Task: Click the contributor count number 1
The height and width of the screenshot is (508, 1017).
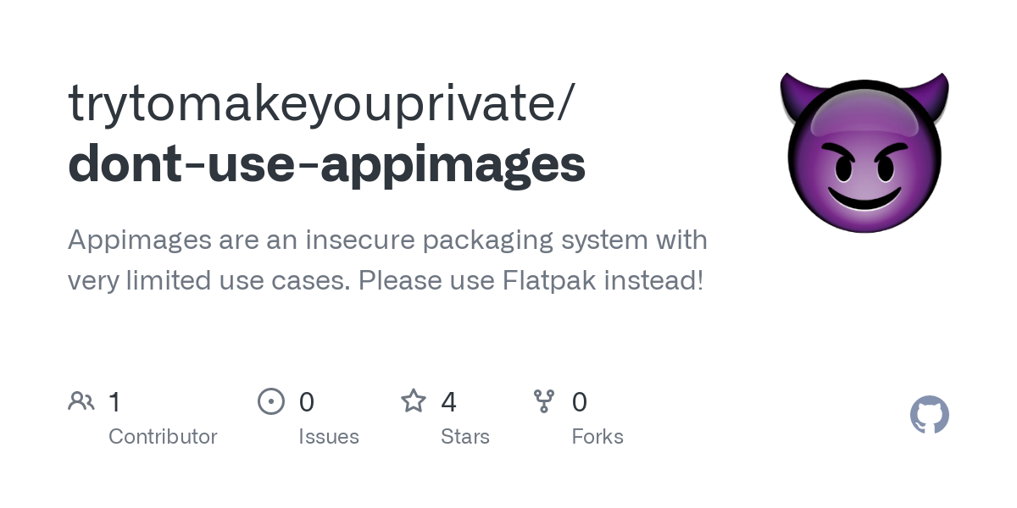Action: [114, 401]
